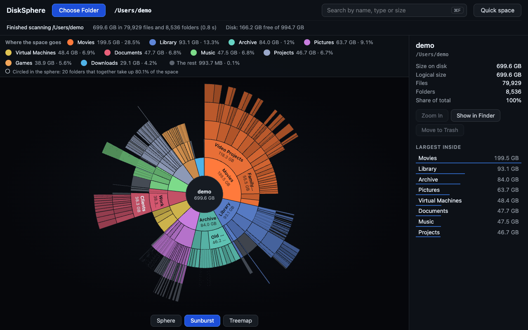Switch to the Treemap view
Viewport: 528px width, 330px height.
[240, 321]
